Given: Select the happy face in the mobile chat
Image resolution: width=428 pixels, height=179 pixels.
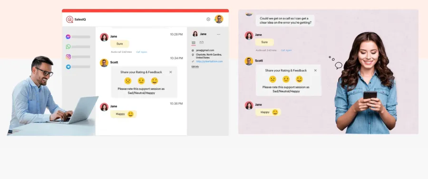Looking at the screenshot, I should (x=299, y=79).
